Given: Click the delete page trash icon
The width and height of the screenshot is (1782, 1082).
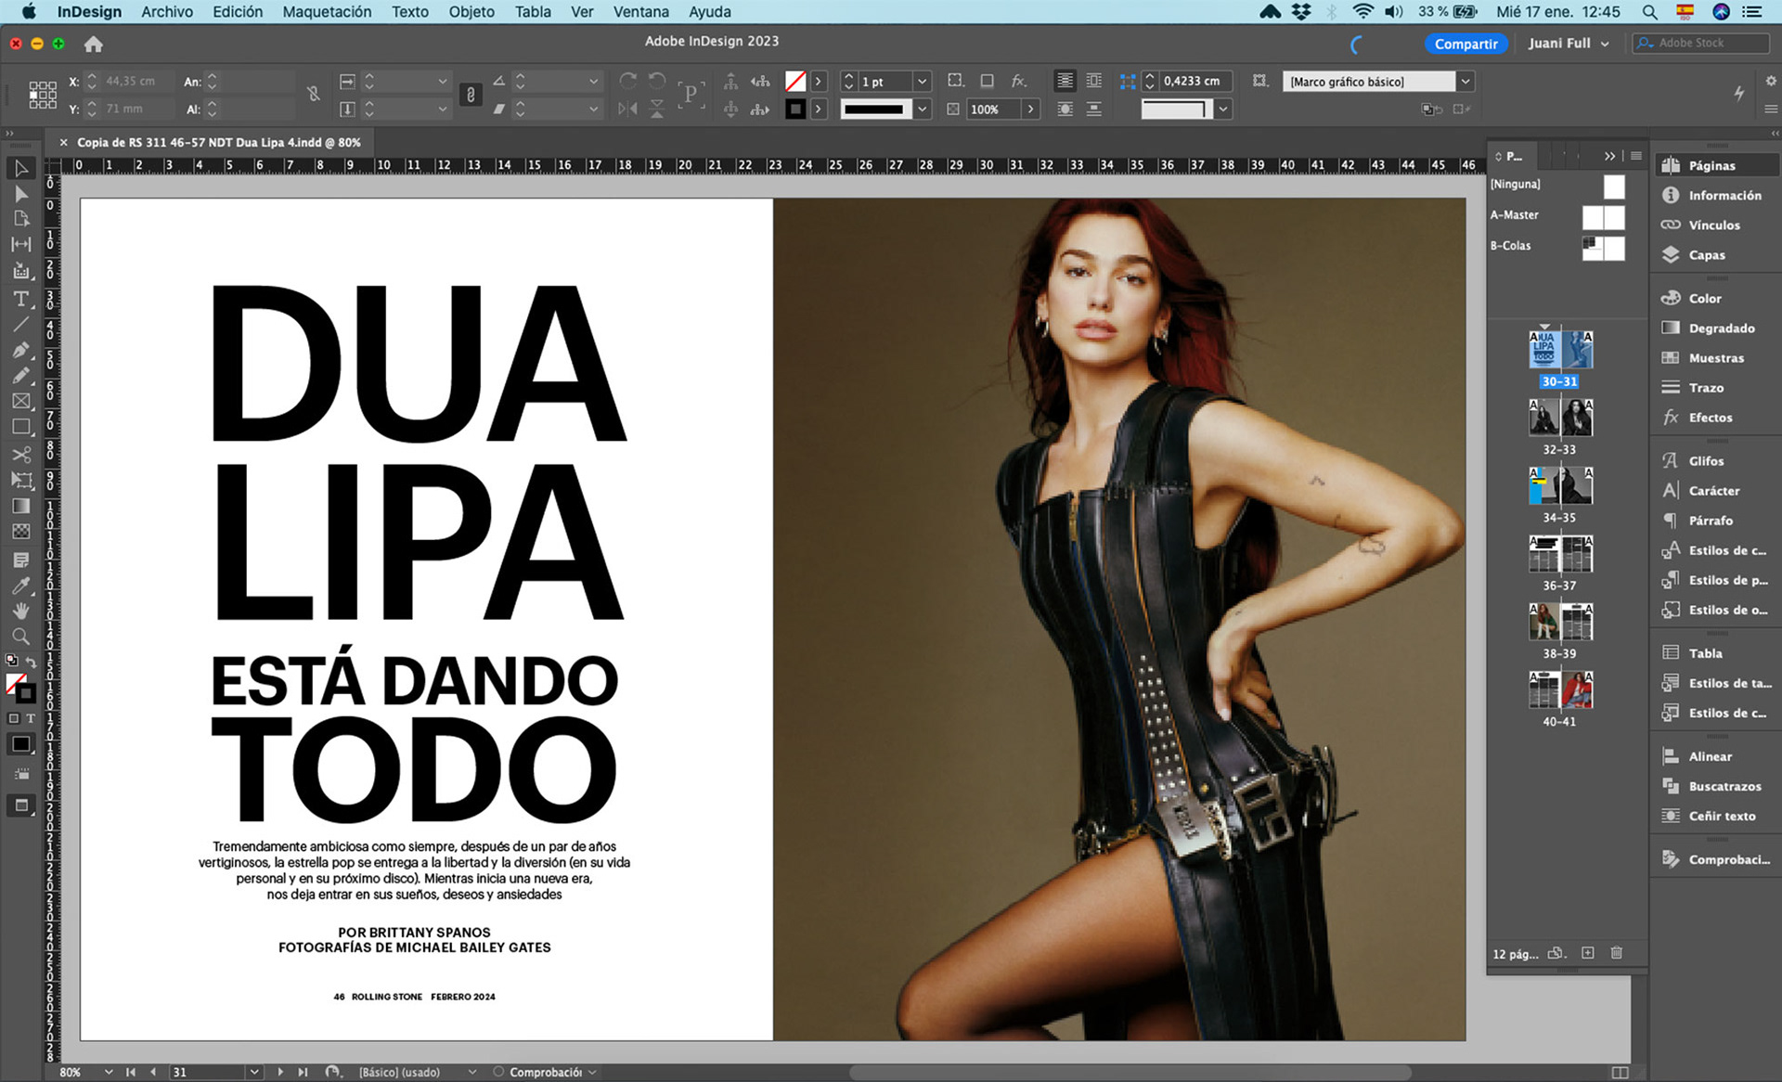Looking at the screenshot, I should (x=1616, y=953).
